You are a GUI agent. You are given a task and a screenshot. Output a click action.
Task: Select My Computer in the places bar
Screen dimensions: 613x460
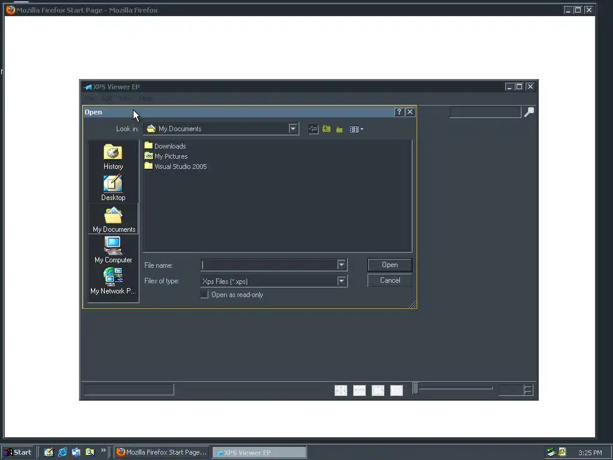coord(113,250)
